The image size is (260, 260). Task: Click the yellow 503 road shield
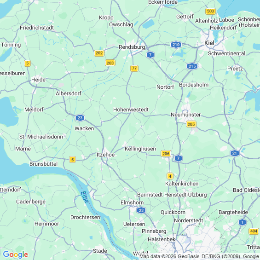click(211, 11)
